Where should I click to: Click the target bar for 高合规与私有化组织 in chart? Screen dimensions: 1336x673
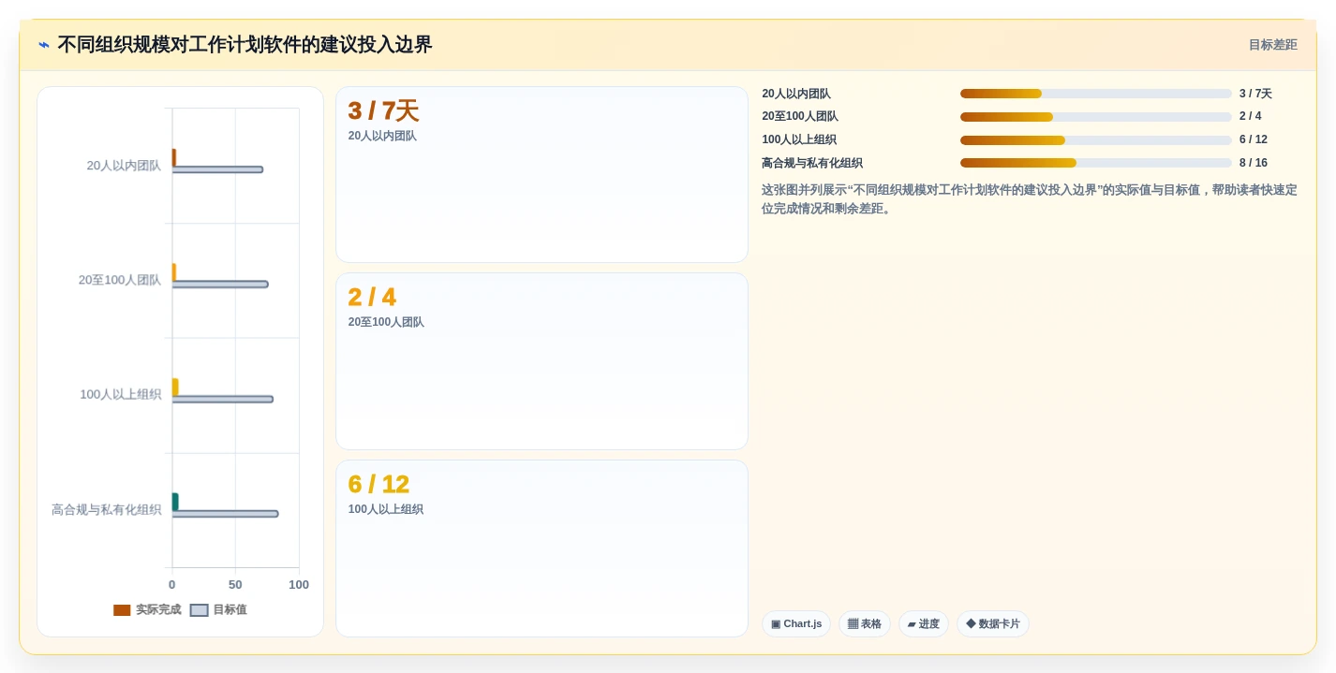pos(225,514)
